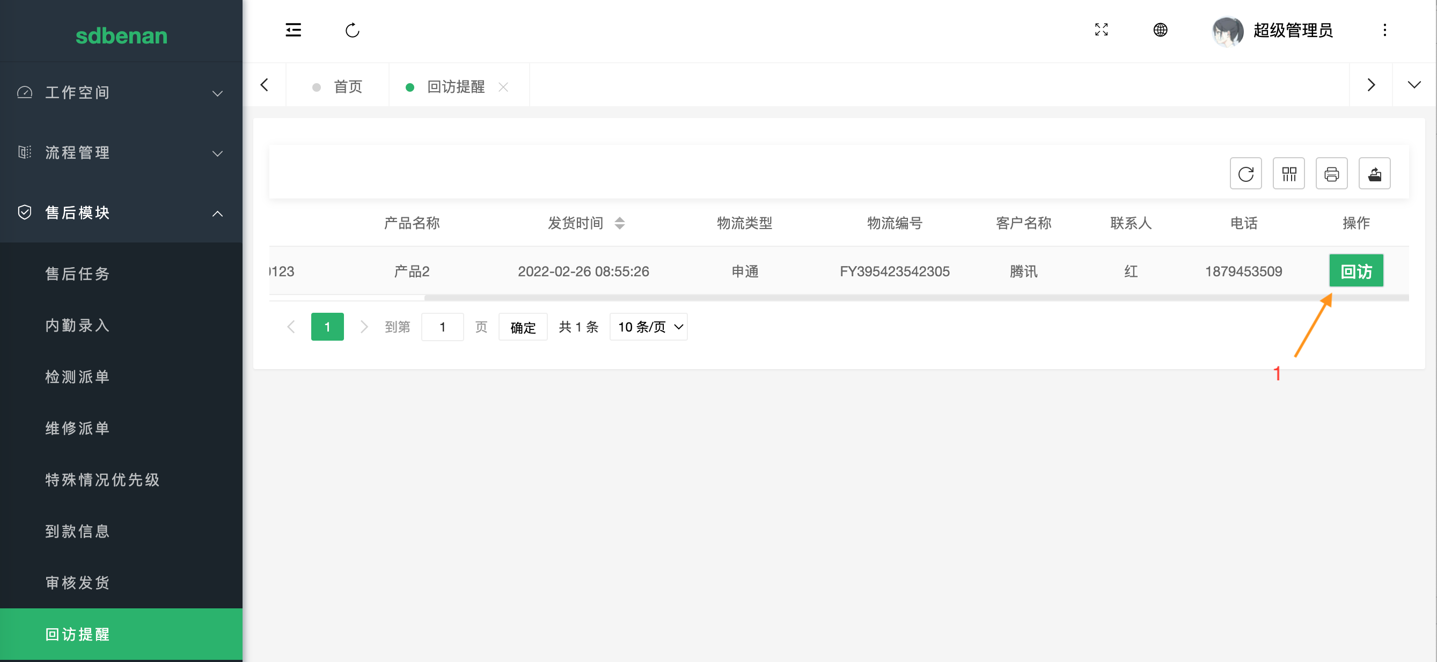Click the 工作空间 dashboard icon
This screenshot has height=662, width=1437.
click(x=25, y=92)
